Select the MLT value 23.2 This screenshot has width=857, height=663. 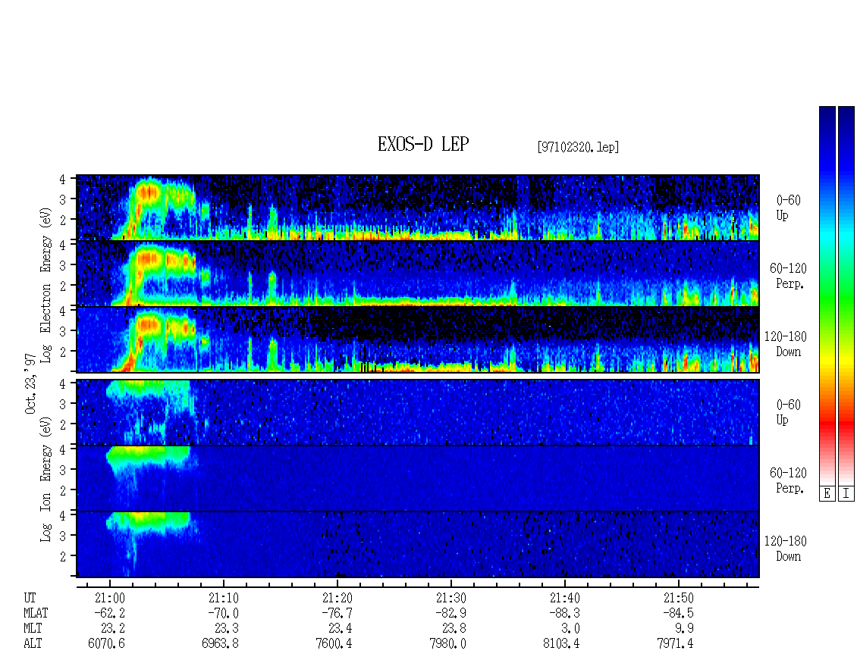[112, 629]
